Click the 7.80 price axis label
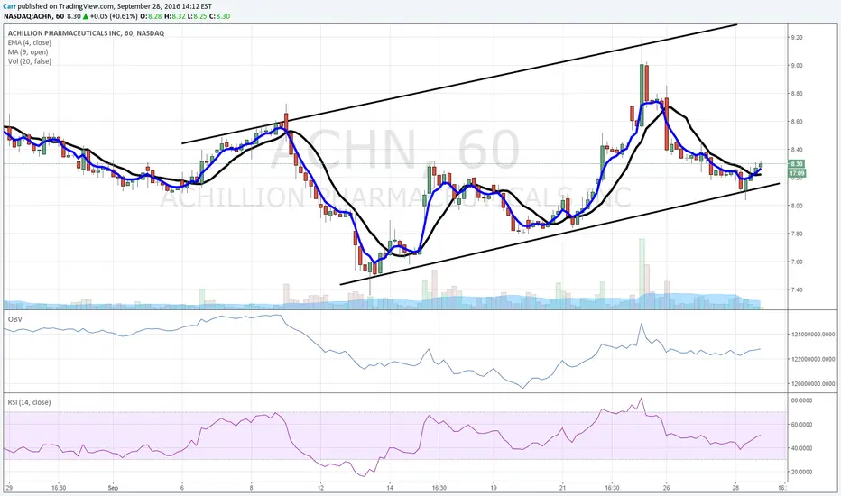 [797, 234]
